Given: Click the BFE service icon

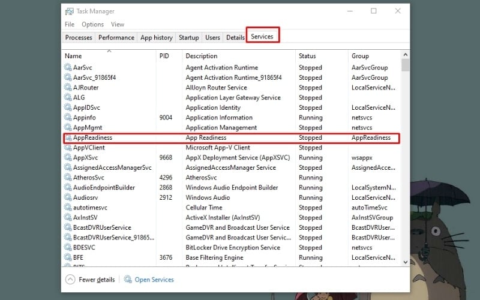Looking at the screenshot, I should (68, 258).
